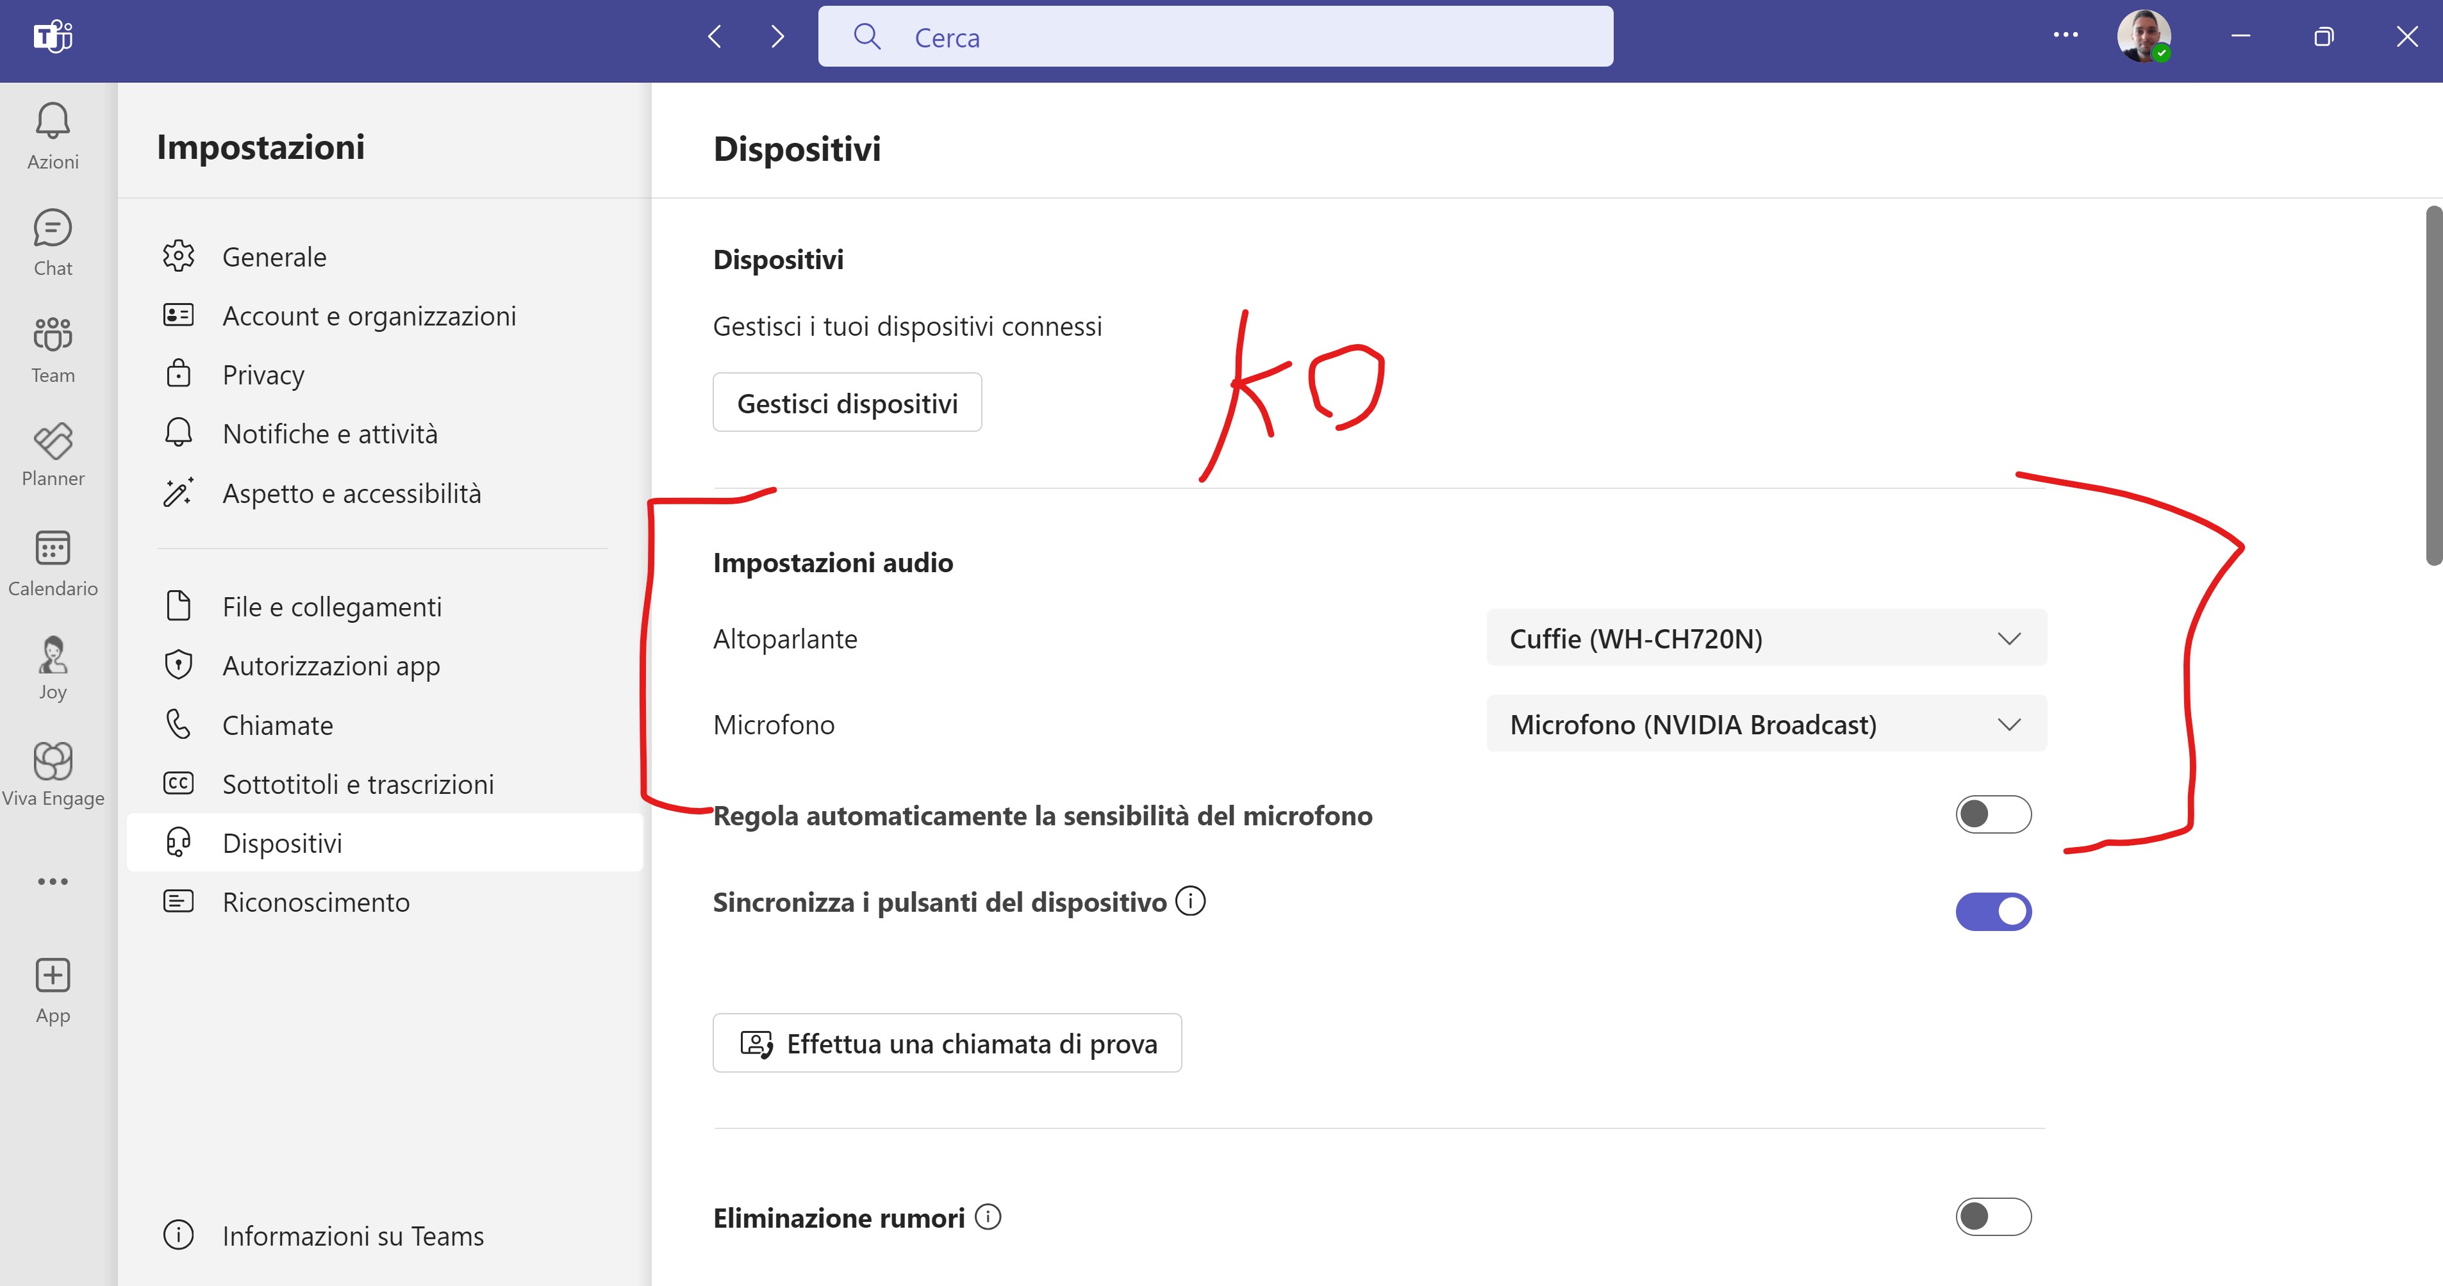Open the Azioni activity feed

(53, 136)
